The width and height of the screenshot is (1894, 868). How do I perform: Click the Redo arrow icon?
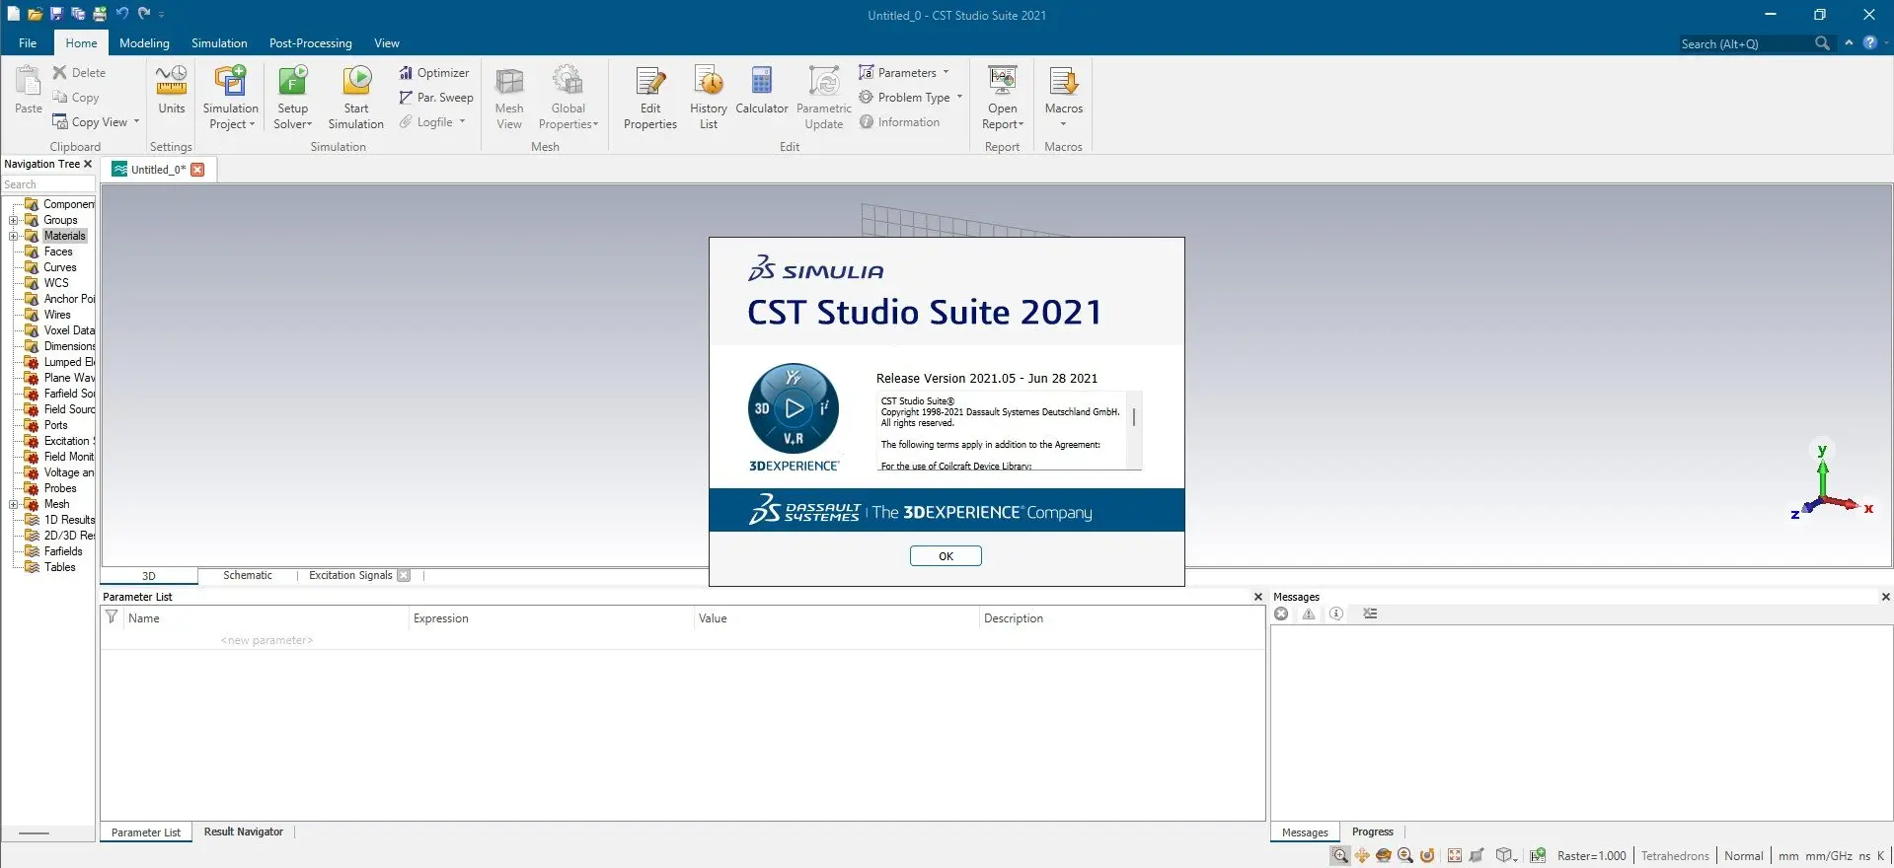coord(144,14)
